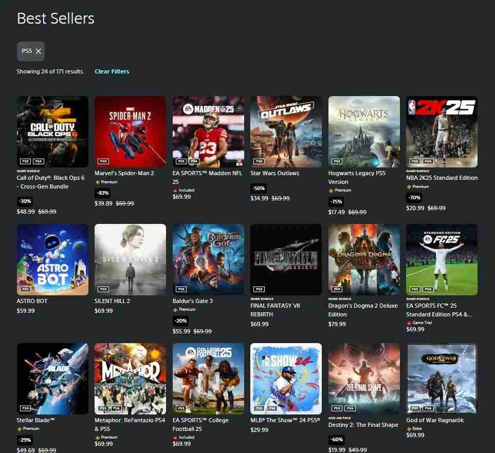495x453 pixels.
Task: Click the Premium icon under Metaphor: ReFantazio
Action: 97,438
